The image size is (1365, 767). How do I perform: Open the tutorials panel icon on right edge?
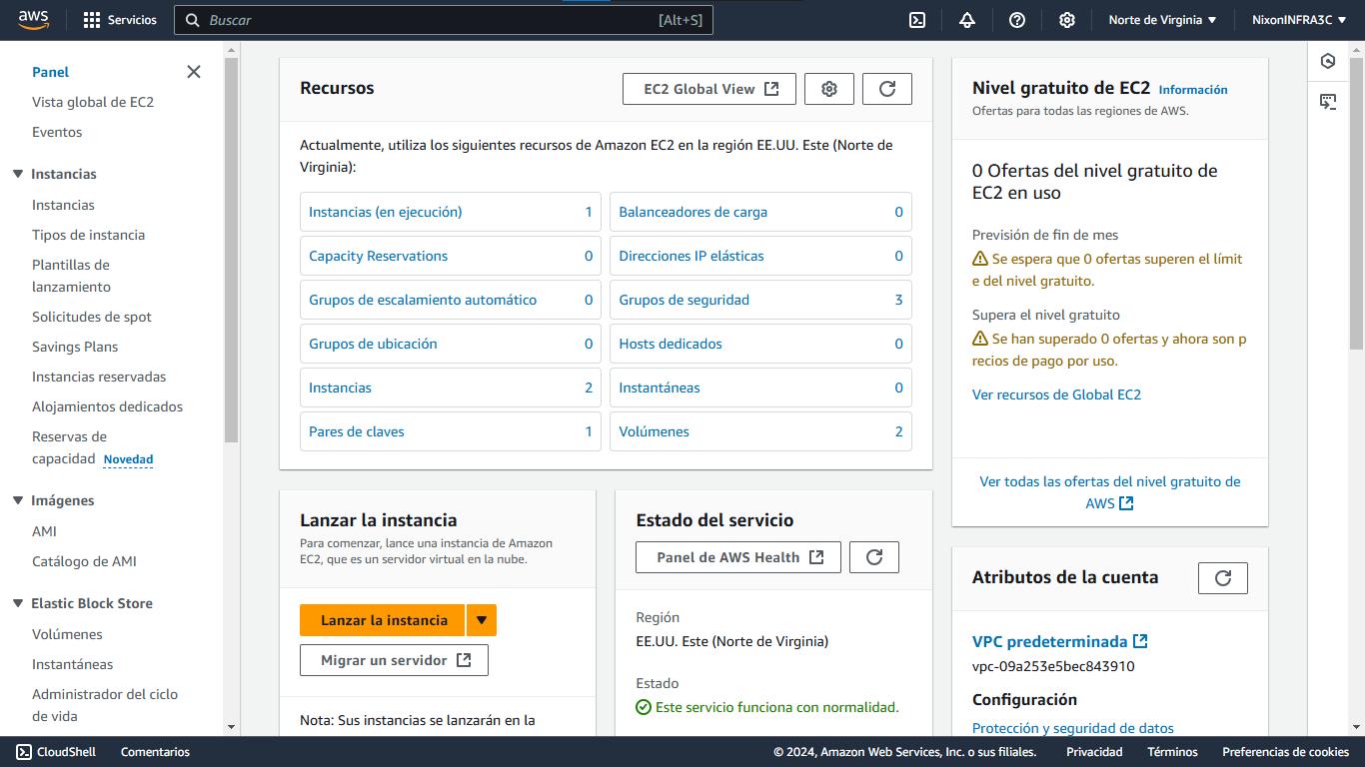coord(1328,101)
